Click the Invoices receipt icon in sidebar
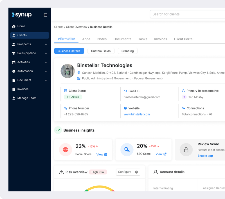225x199 pixels. (x=13, y=89)
